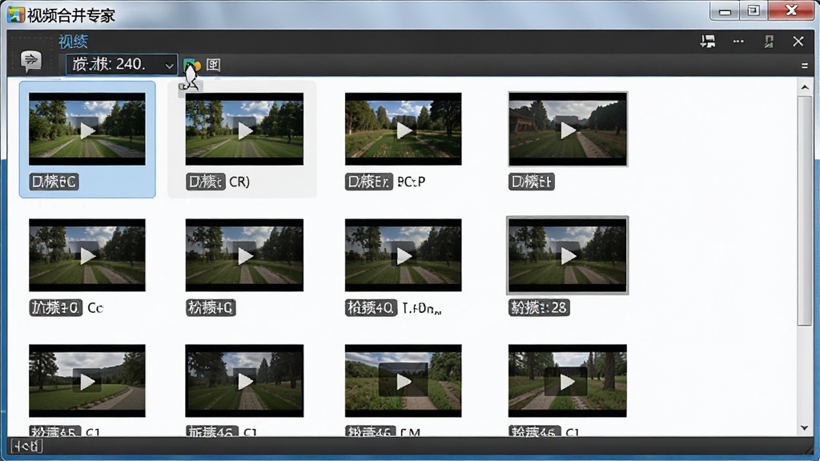The image size is (820, 461).
Task: Click the scrollbar down arrow
Action: (805, 429)
